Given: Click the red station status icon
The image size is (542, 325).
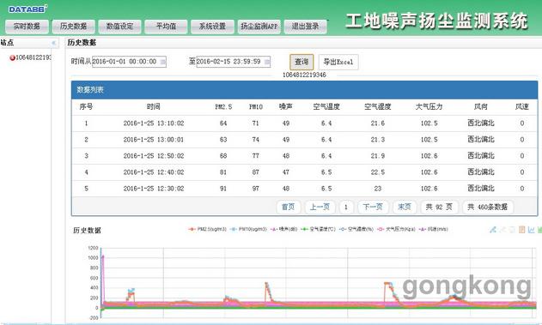Looking at the screenshot, I should click(x=12, y=58).
